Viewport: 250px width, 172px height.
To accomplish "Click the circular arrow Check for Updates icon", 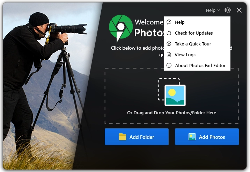I will coord(169,33).
